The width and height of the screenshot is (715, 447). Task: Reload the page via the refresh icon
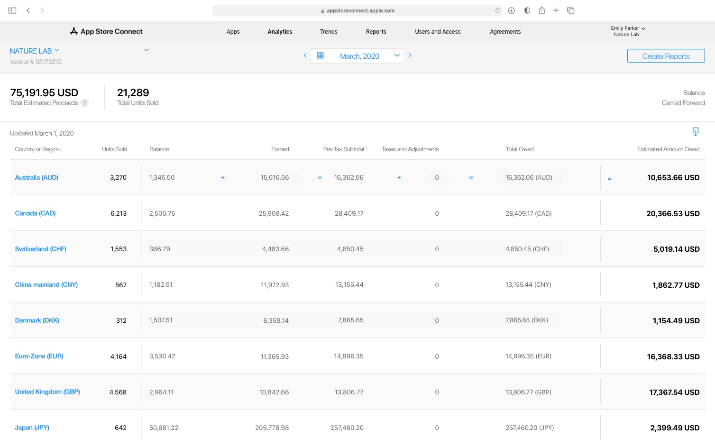coord(497,10)
